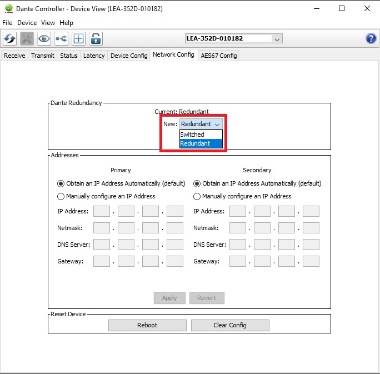Click the Dante Controller title bar app icon
380x374 pixels.
click(x=9, y=8)
